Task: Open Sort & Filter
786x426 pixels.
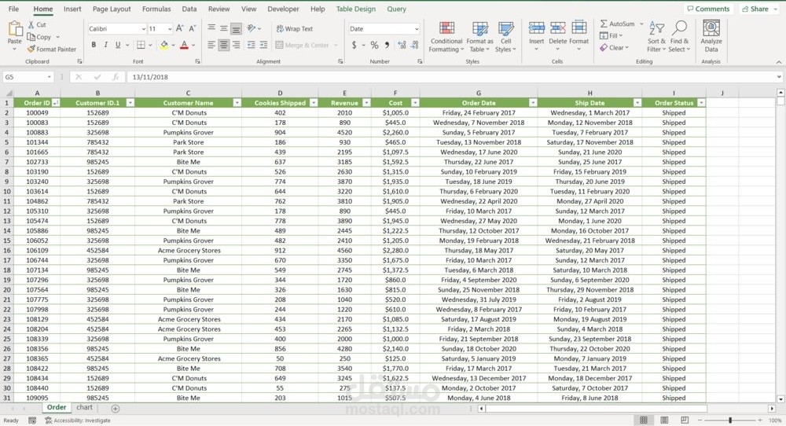Action: [x=656, y=37]
